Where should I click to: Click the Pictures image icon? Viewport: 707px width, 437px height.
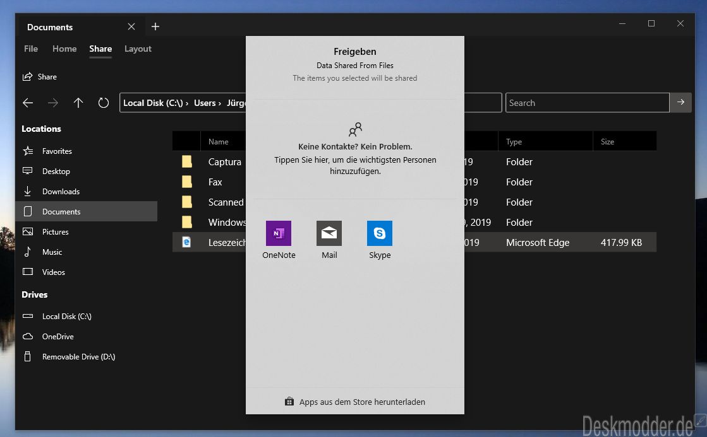(28, 231)
